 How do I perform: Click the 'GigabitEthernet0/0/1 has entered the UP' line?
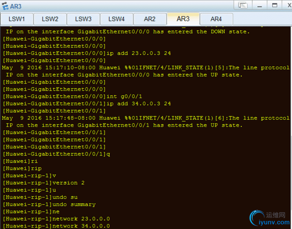(x=124, y=125)
